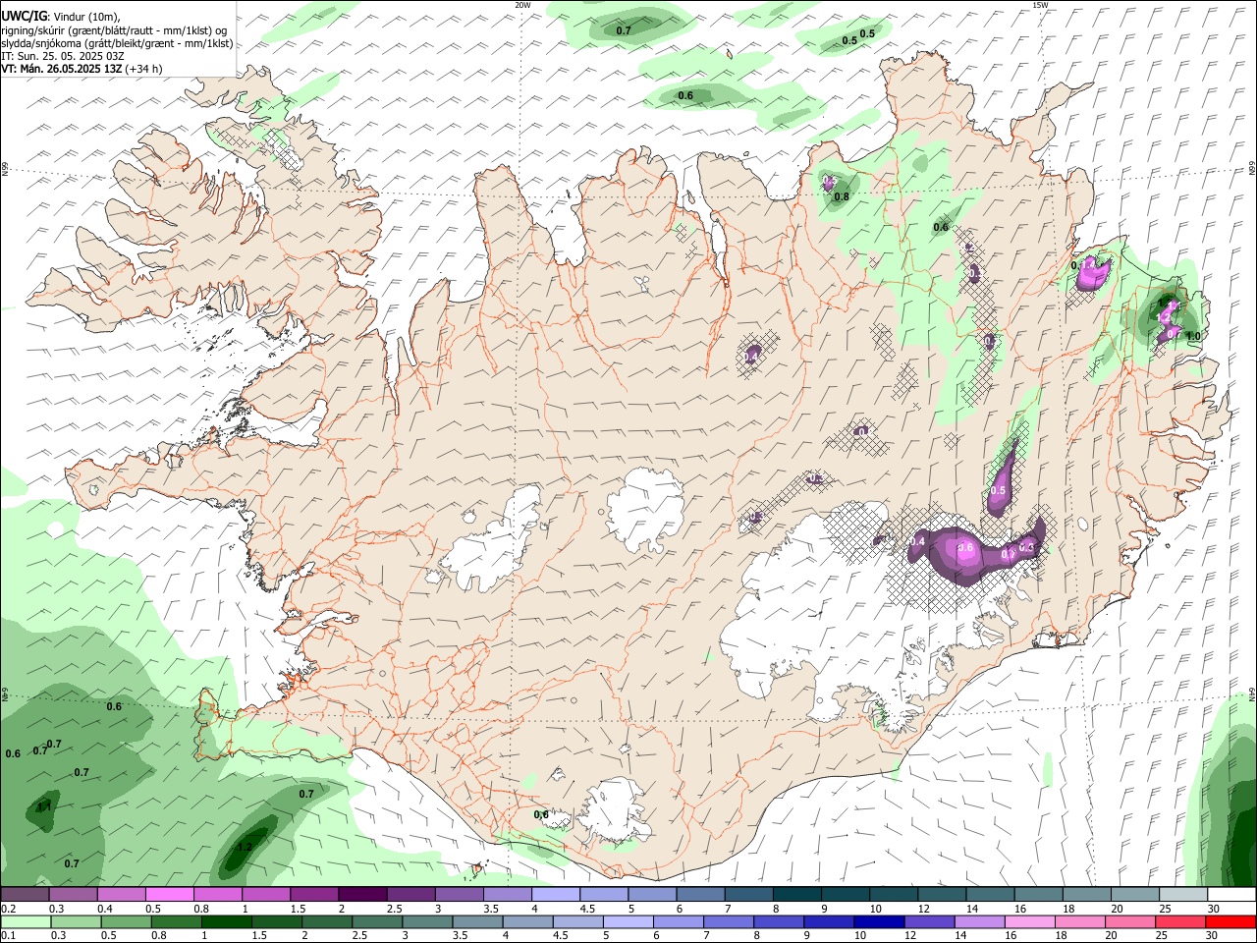The width and height of the screenshot is (1257, 943).
Task: Click the white '0.5' value in purple streak
Action: tap(999, 490)
